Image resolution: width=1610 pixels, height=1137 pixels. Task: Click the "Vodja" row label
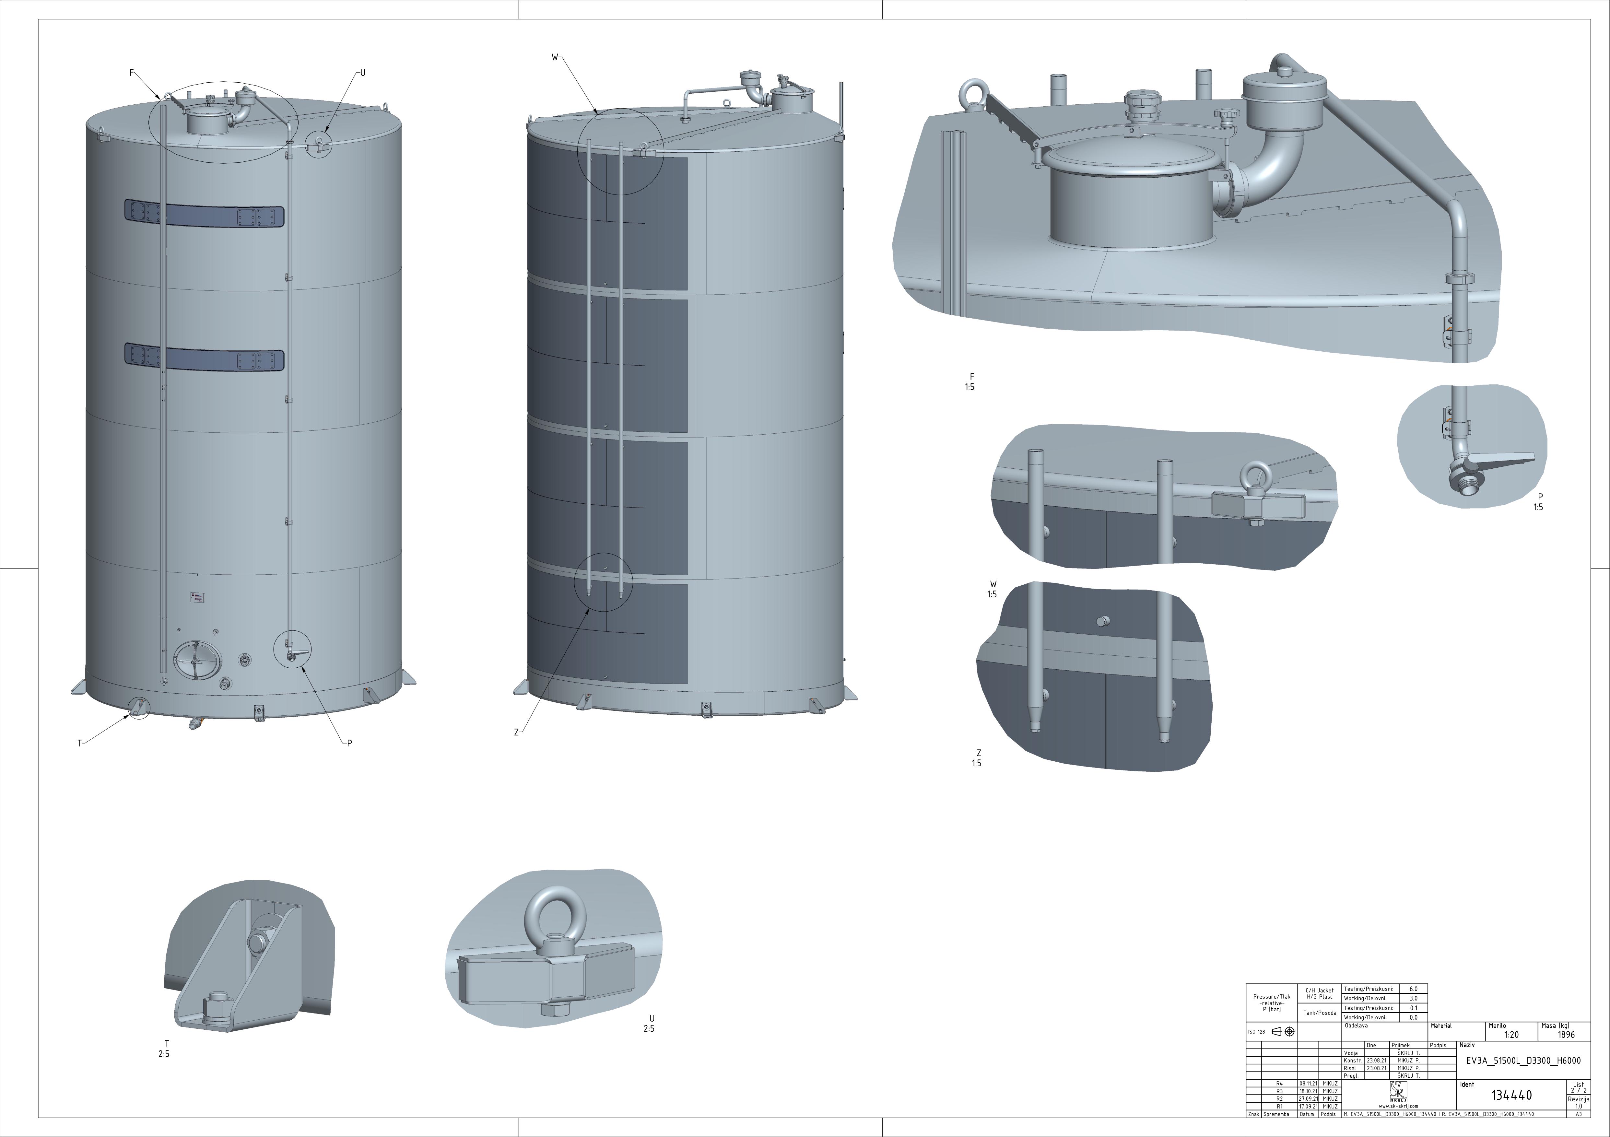click(1351, 1053)
